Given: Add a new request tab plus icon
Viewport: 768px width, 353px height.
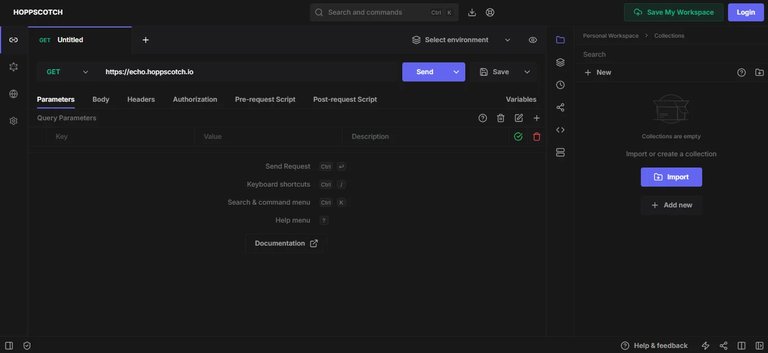Looking at the screenshot, I should (146, 40).
